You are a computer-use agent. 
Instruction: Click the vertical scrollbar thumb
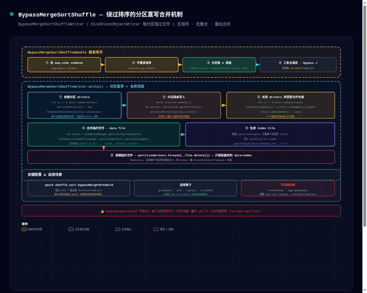tap(365, 116)
